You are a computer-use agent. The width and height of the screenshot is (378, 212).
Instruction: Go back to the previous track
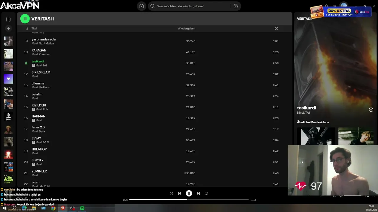(180, 193)
